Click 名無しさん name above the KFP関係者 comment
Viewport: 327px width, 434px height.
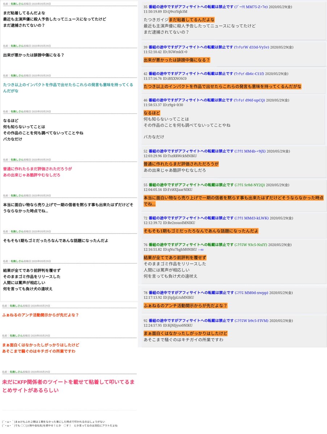[x=16, y=372]
